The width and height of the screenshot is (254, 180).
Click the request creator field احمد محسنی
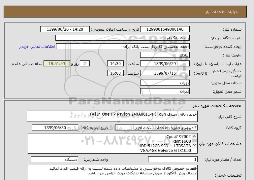click(123, 46)
